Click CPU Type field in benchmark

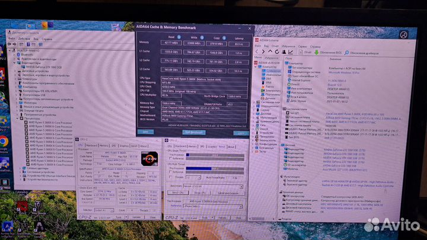(x=204, y=79)
